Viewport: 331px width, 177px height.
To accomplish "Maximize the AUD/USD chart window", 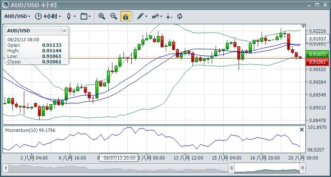I will (x=317, y=5).
